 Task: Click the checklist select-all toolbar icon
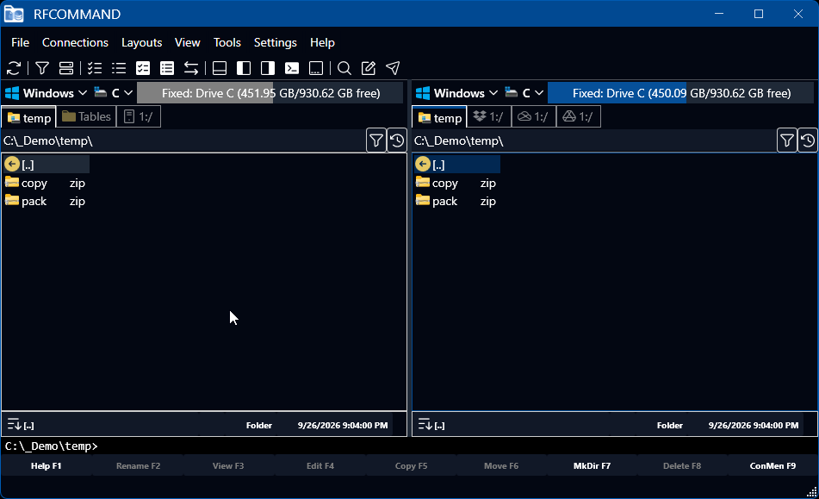click(x=95, y=68)
